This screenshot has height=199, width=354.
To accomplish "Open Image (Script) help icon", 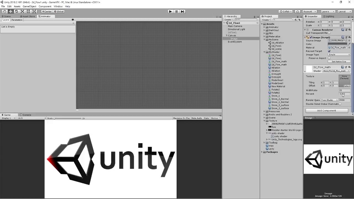I will (x=343, y=37).
